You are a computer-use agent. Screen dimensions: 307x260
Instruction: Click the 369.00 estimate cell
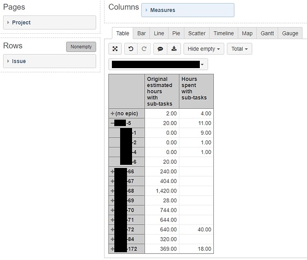162,249
